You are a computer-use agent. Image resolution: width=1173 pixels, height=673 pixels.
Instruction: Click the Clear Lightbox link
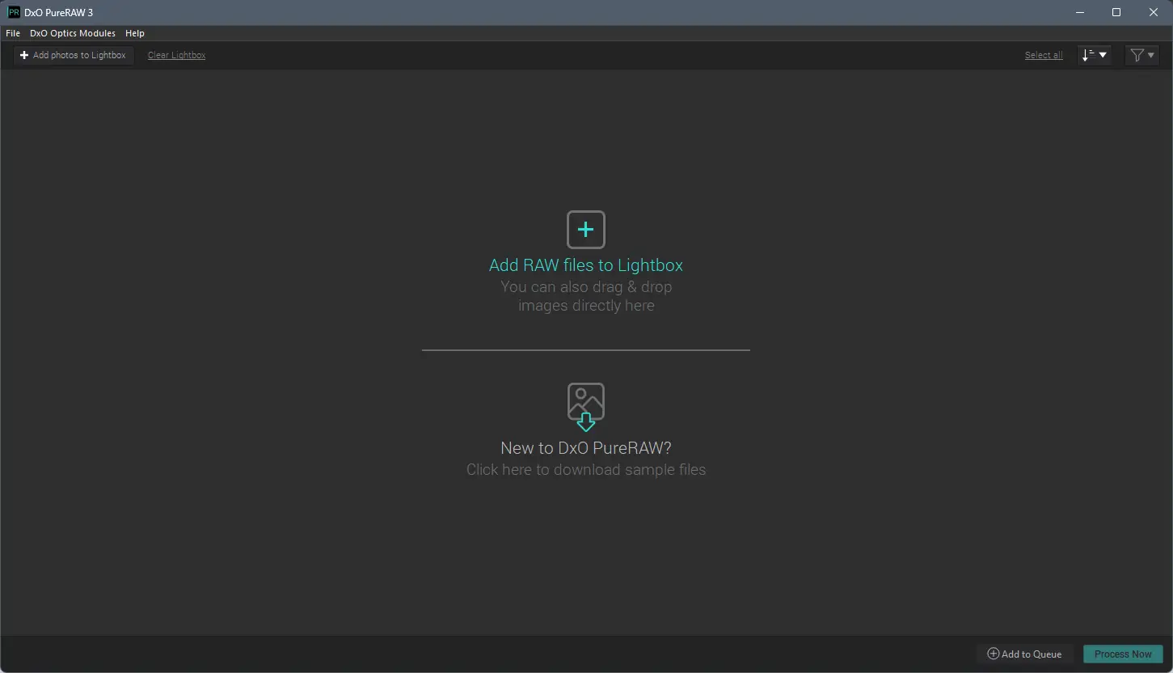(x=176, y=55)
